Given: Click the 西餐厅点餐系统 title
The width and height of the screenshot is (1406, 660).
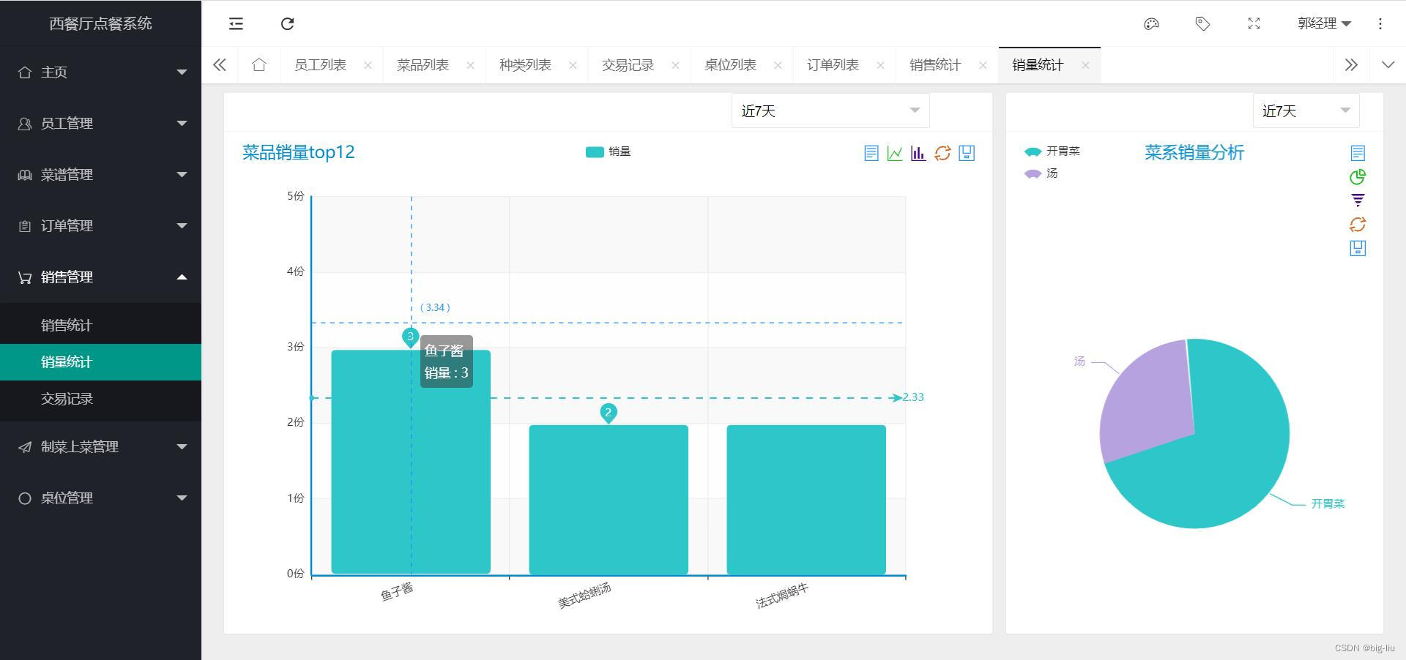Looking at the screenshot, I should 100,23.
